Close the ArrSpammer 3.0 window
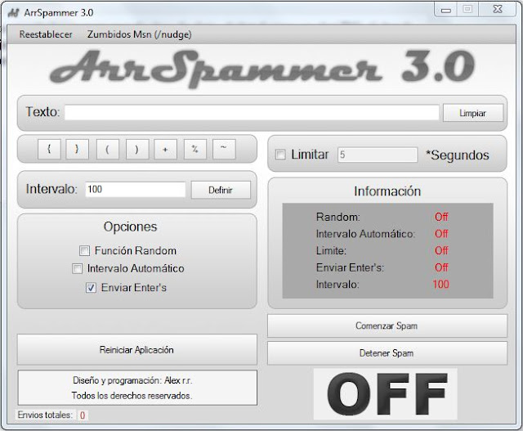 [x=498, y=9]
